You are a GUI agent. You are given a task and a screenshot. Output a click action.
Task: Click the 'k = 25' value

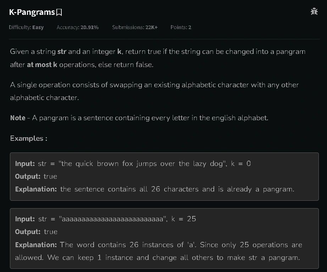pos(183,219)
